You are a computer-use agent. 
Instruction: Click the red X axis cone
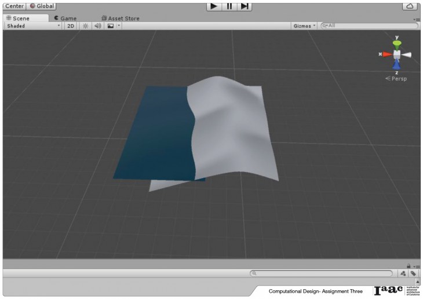coord(386,54)
